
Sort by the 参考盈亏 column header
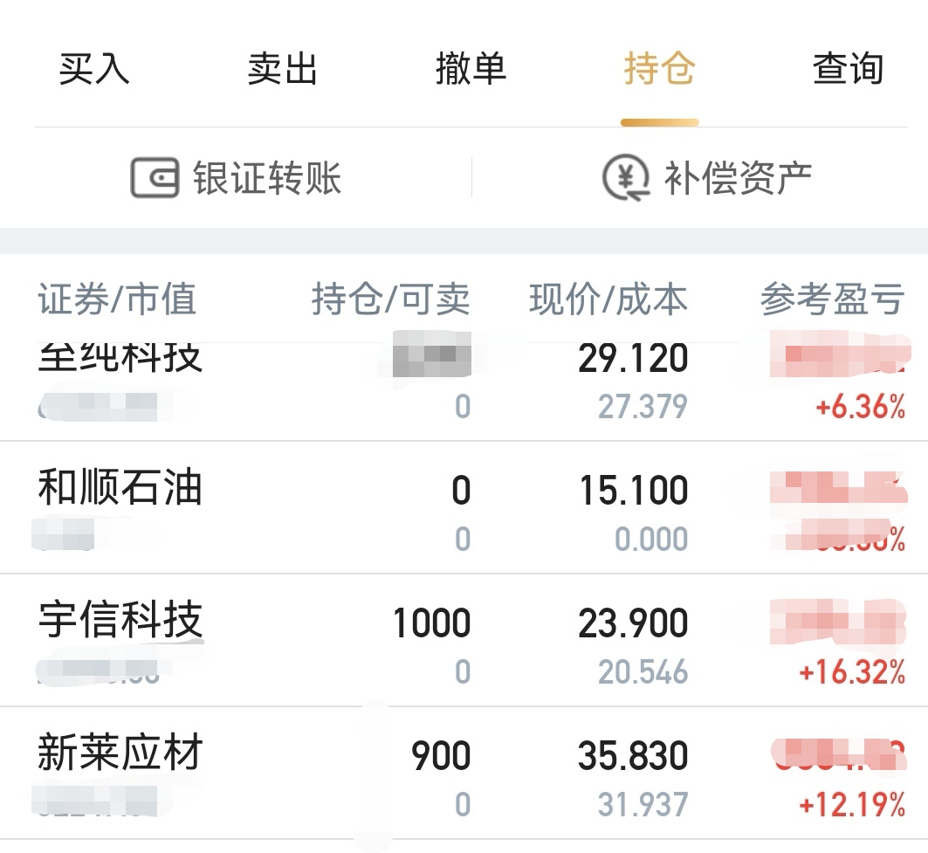pyautogui.click(x=831, y=299)
